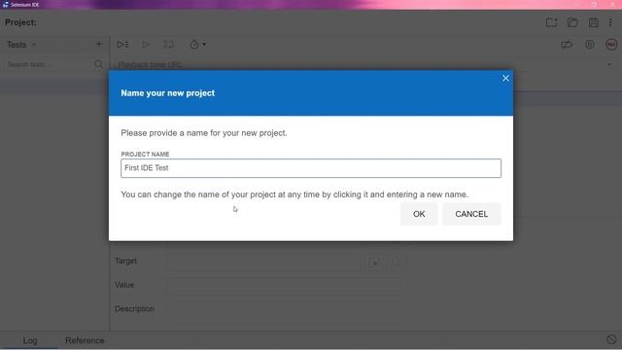This screenshot has width=622, height=350.
Task: Toggle the disable breakpoints icon
Action: [x=567, y=45]
